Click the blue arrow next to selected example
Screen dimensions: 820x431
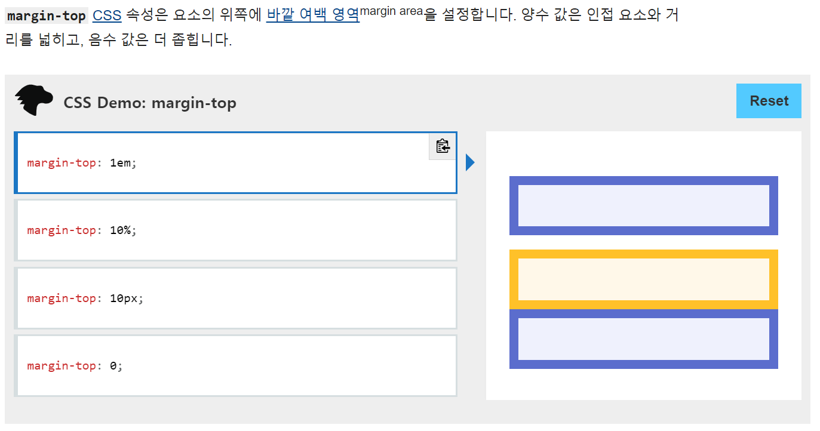tap(470, 162)
